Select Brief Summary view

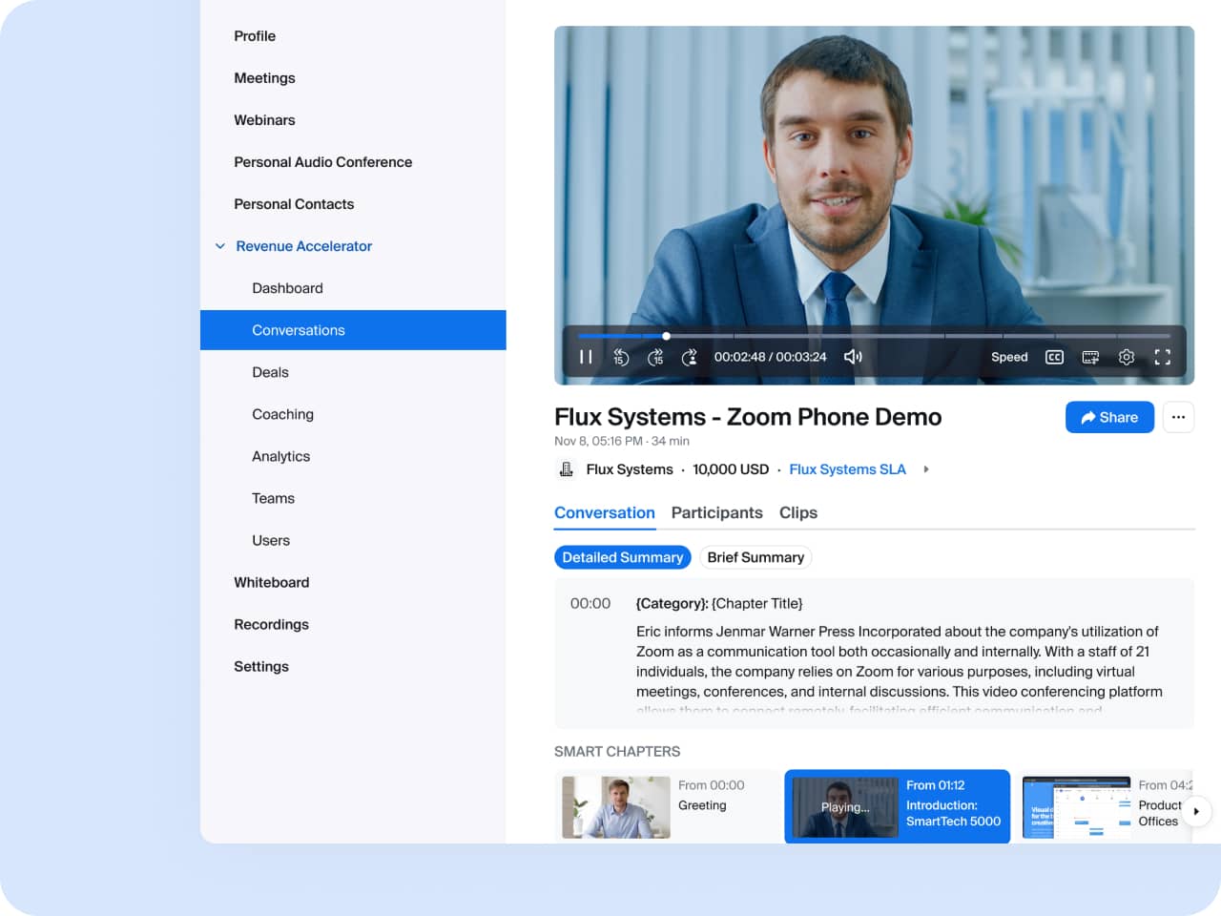click(x=755, y=557)
